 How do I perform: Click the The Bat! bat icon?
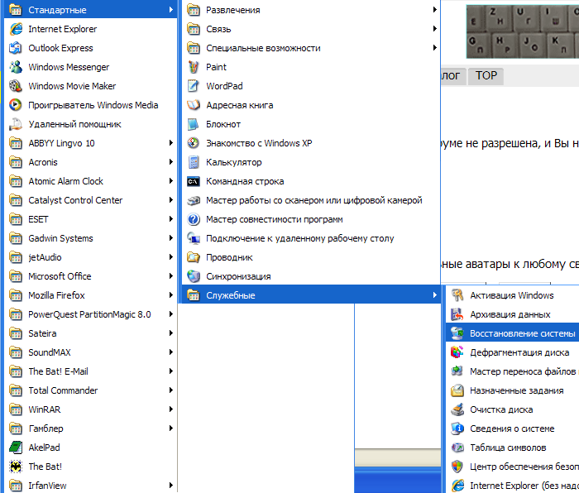coord(16,467)
